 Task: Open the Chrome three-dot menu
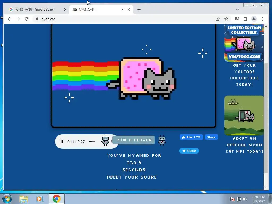coord(262,19)
